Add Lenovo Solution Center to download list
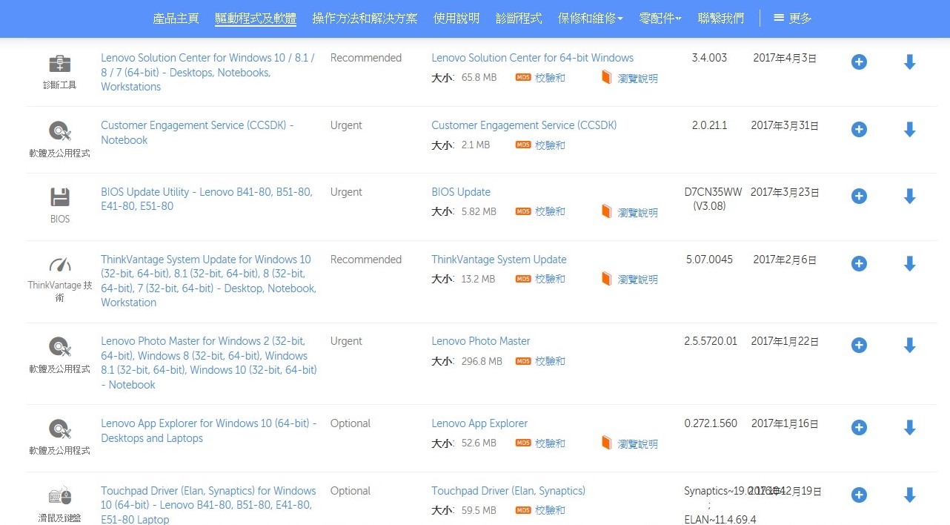950x525 pixels. point(859,62)
